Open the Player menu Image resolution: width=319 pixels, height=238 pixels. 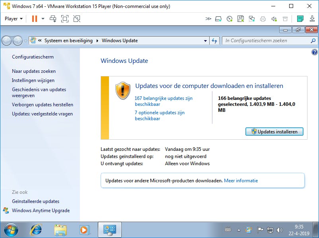coord(14,19)
